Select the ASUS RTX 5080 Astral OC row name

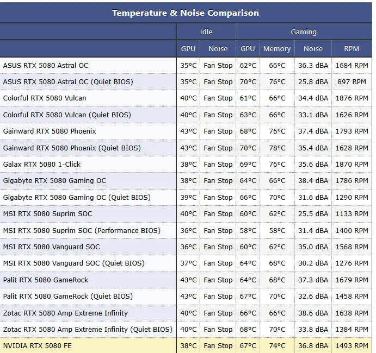(46, 65)
